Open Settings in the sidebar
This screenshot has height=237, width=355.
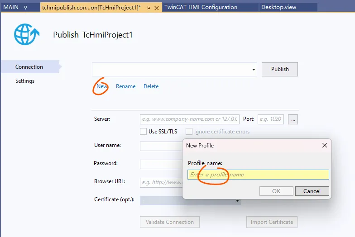(25, 81)
